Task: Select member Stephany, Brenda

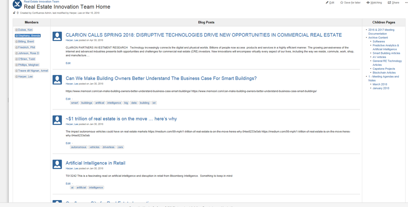Action: [x=28, y=36]
